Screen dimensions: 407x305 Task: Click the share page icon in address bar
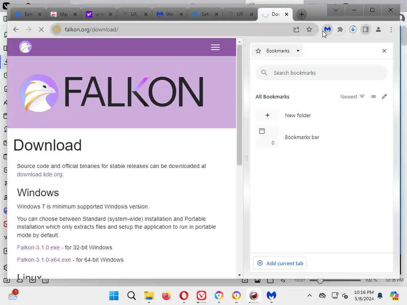click(296, 29)
